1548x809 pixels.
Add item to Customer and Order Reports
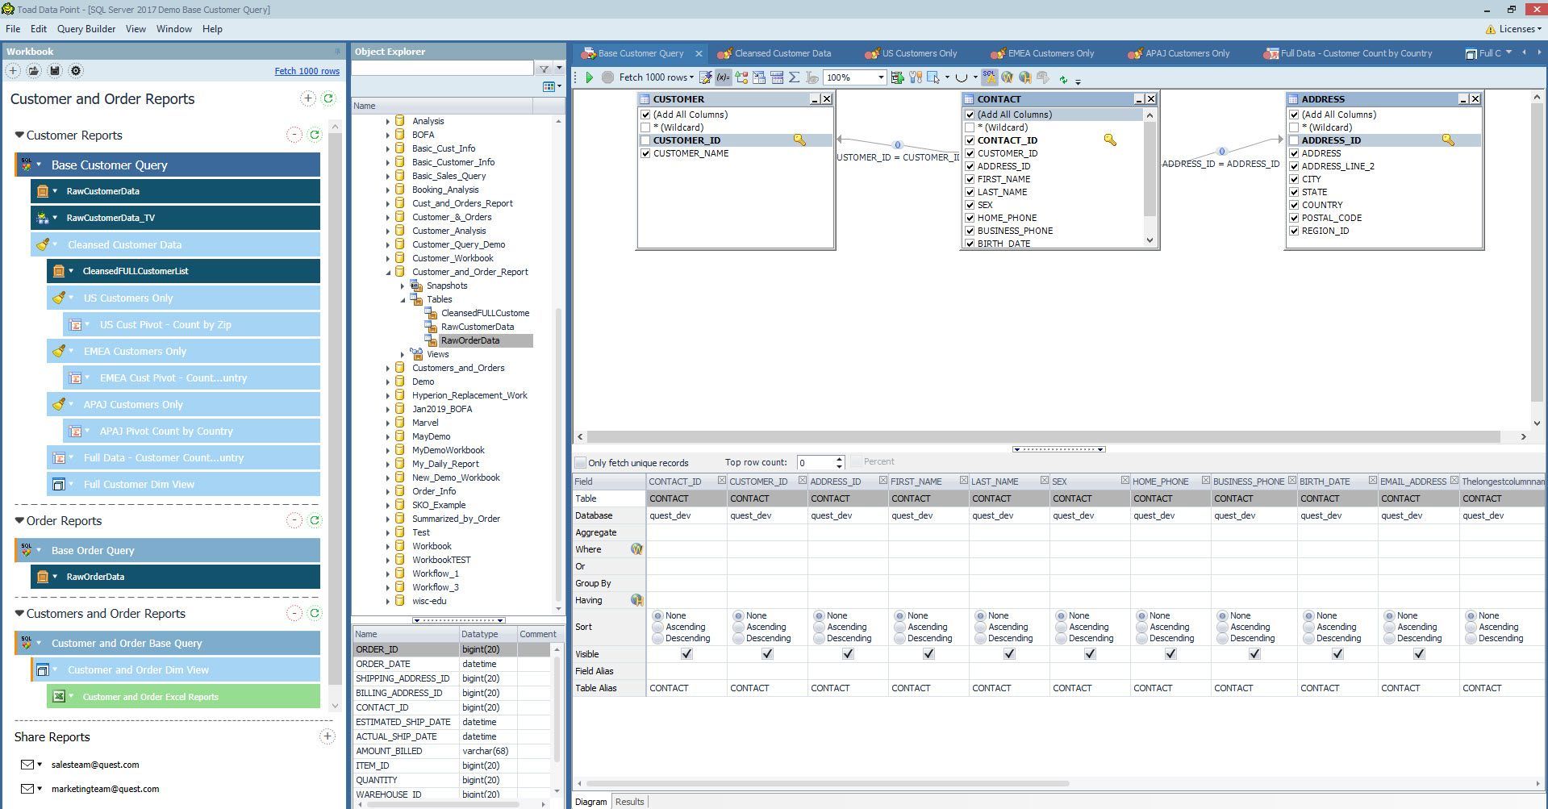point(307,98)
